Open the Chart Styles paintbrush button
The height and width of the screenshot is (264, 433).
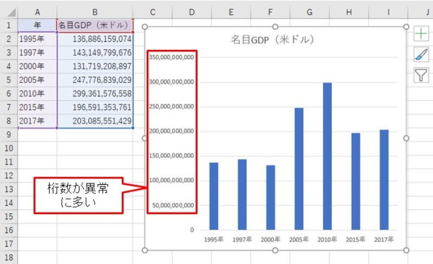click(x=421, y=54)
